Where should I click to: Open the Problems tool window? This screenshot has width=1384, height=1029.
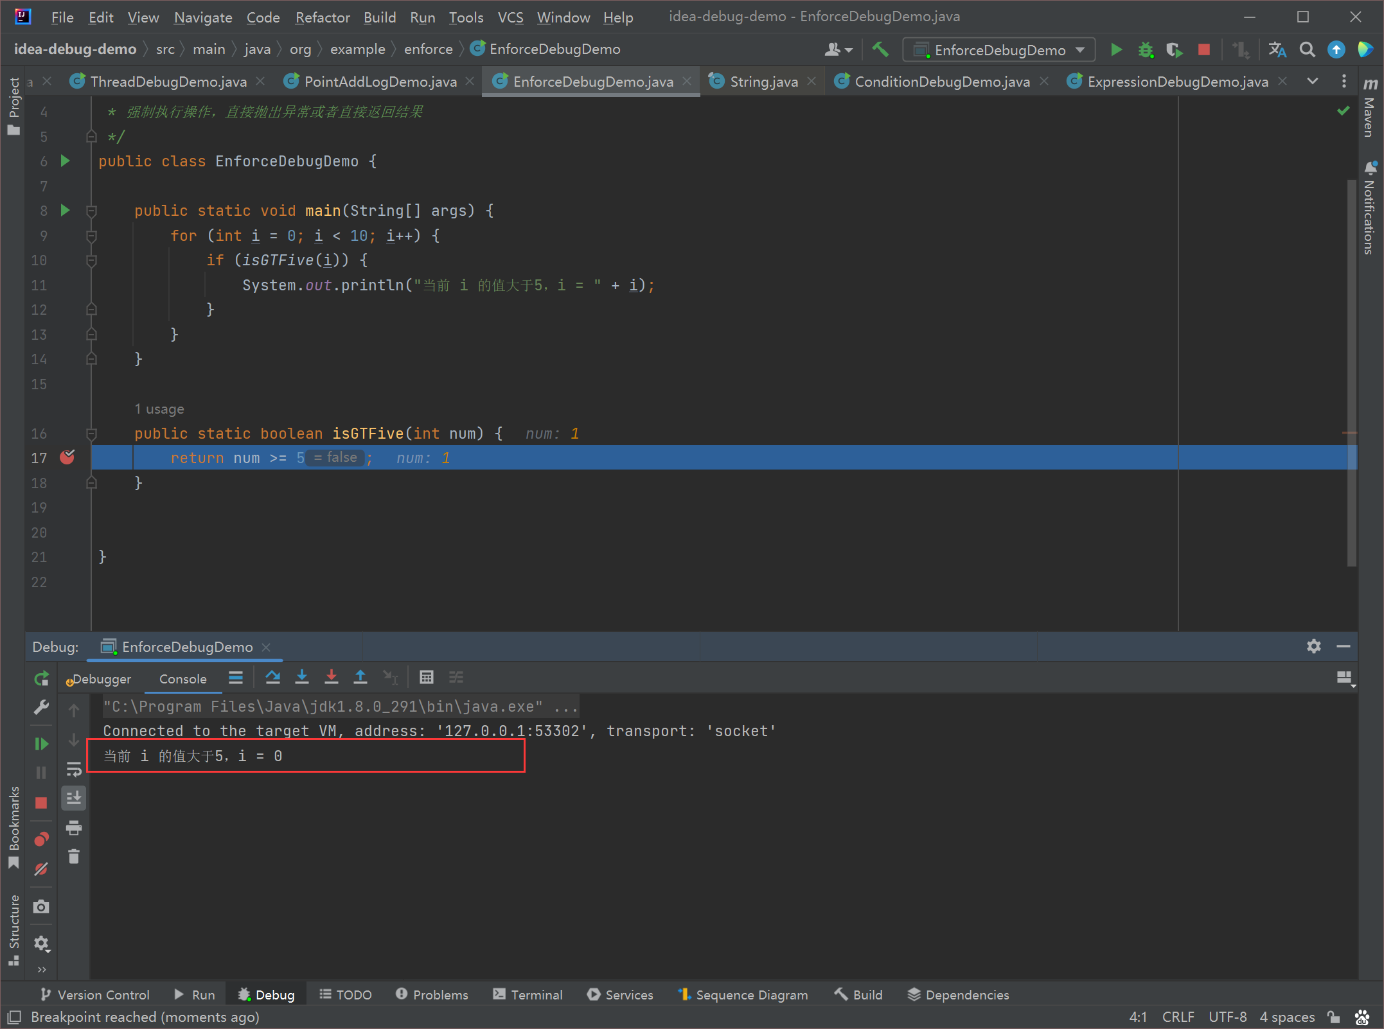coord(432,994)
